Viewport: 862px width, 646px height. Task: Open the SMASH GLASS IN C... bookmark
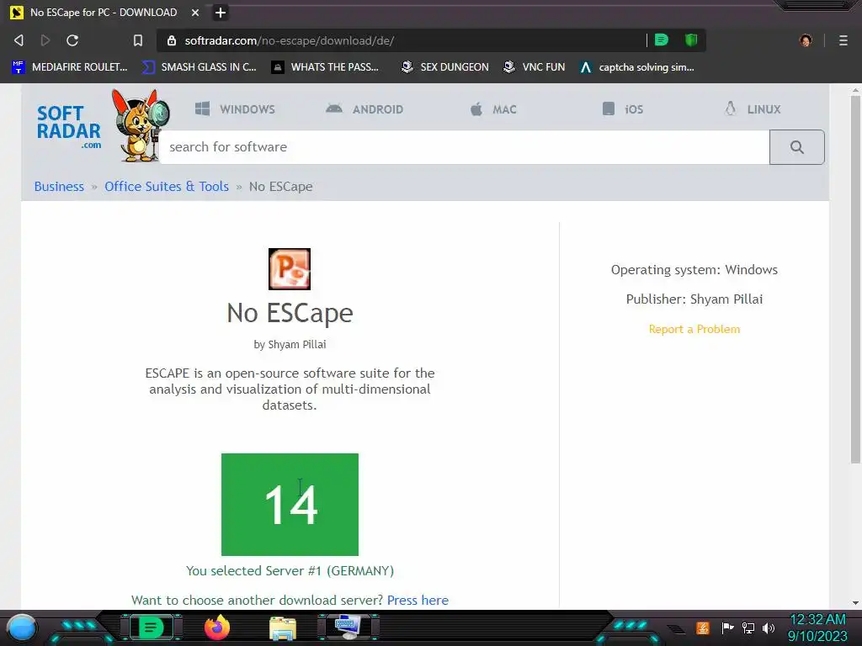click(x=199, y=67)
